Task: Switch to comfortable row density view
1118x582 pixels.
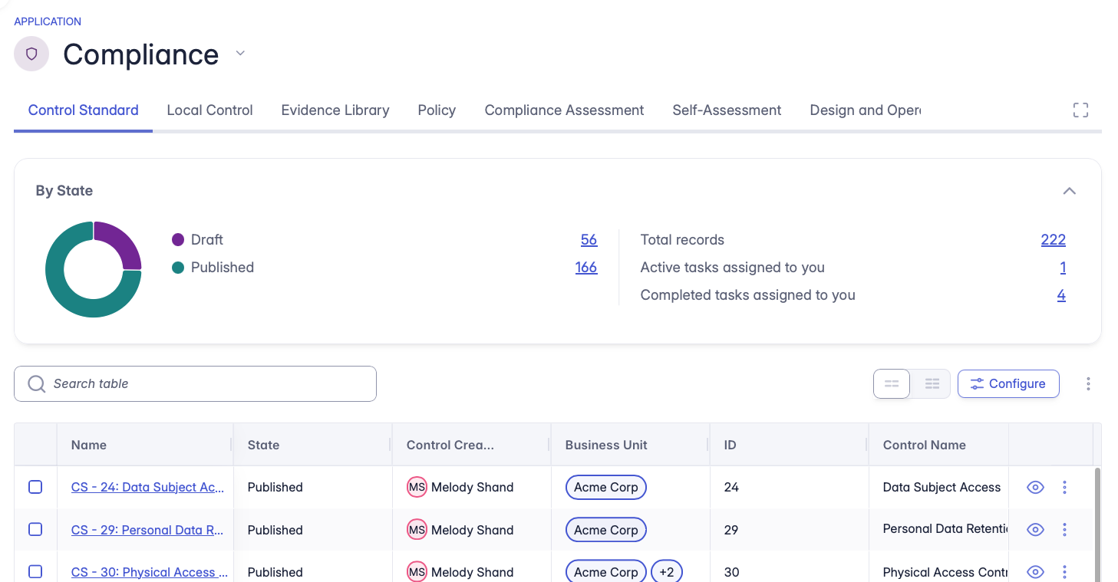Action: pos(892,383)
